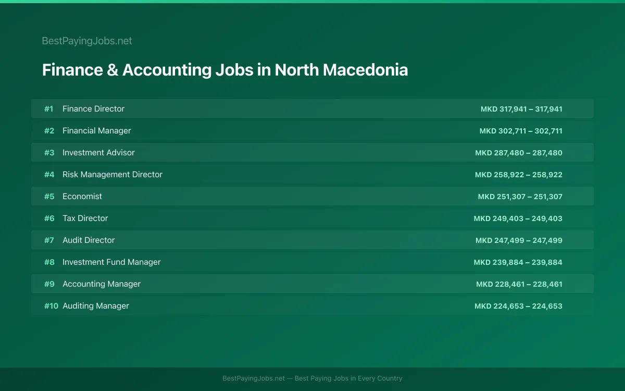Viewport: 625px width, 391px height.
Task: Select the Financial Manager job title
Action: click(97, 130)
